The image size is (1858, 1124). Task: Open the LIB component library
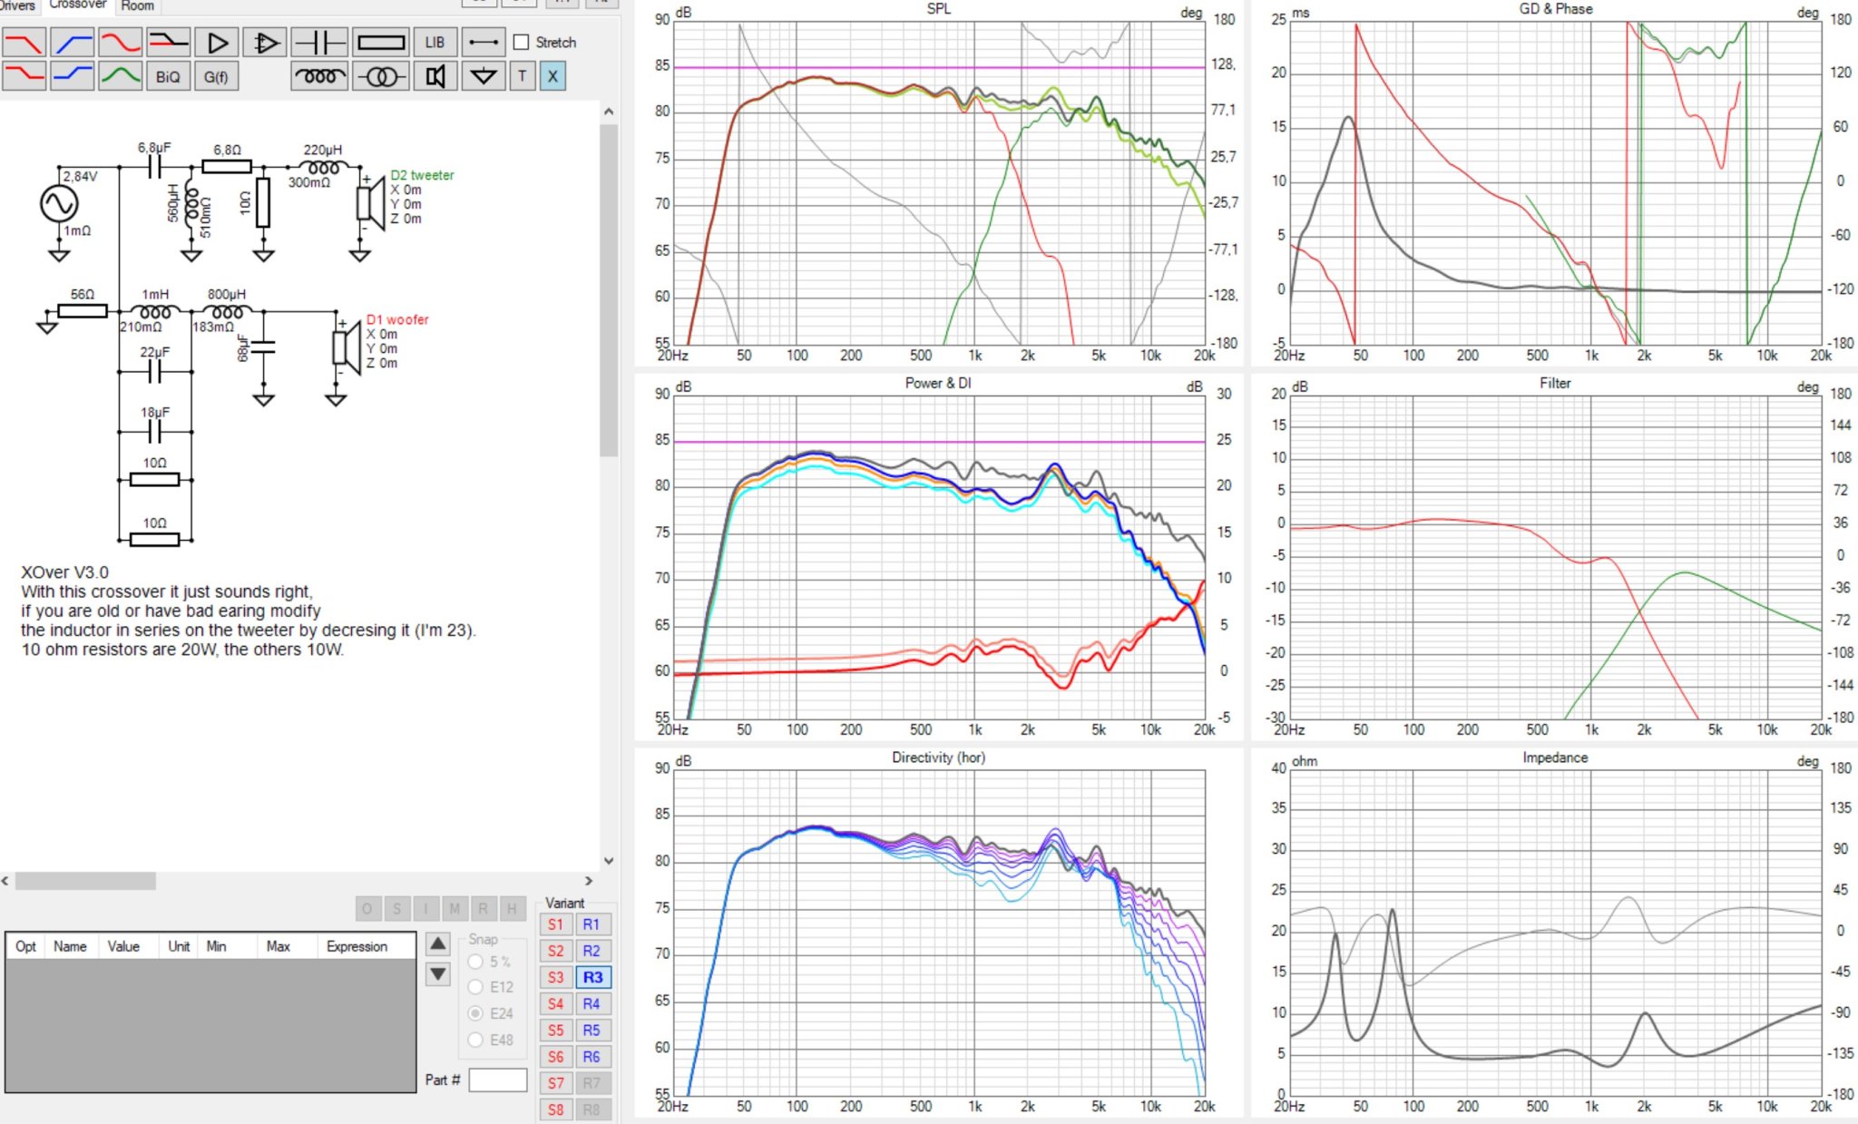coord(435,43)
